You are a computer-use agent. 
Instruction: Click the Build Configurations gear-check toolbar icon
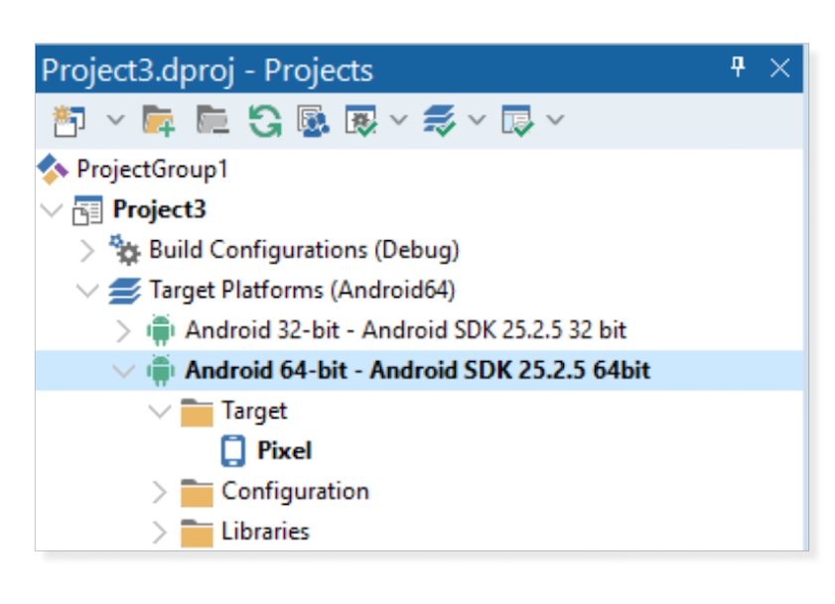361,121
